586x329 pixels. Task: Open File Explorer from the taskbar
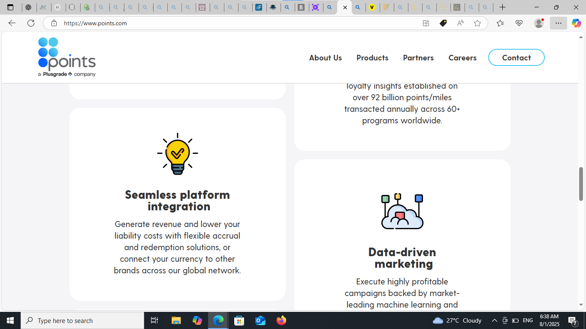[x=176, y=320]
